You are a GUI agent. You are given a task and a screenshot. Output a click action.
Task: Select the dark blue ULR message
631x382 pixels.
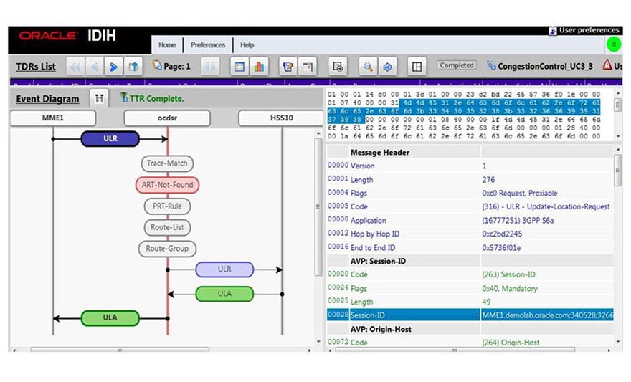(110, 139)
